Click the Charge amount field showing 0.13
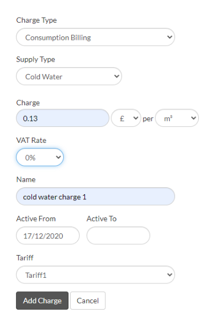This screenshot has width=220, height=333. point(63,118)
